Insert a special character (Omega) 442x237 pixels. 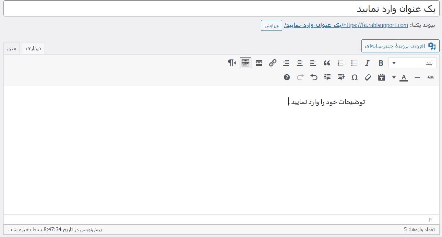click(355, 77)
